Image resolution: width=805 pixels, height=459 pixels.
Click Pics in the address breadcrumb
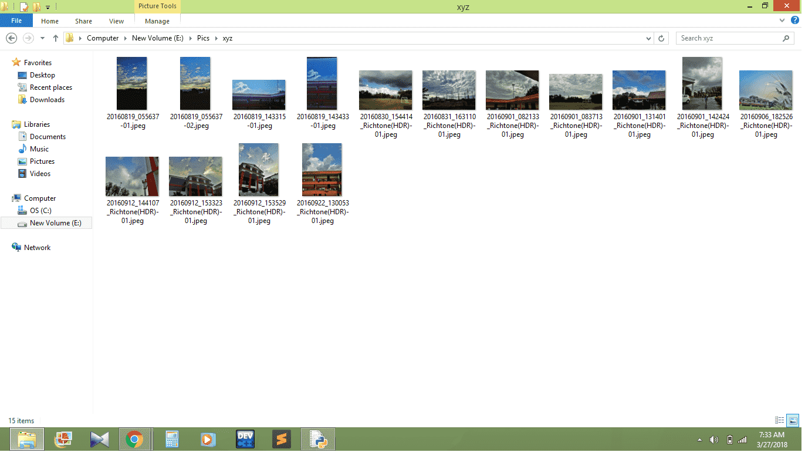point(203,38)
